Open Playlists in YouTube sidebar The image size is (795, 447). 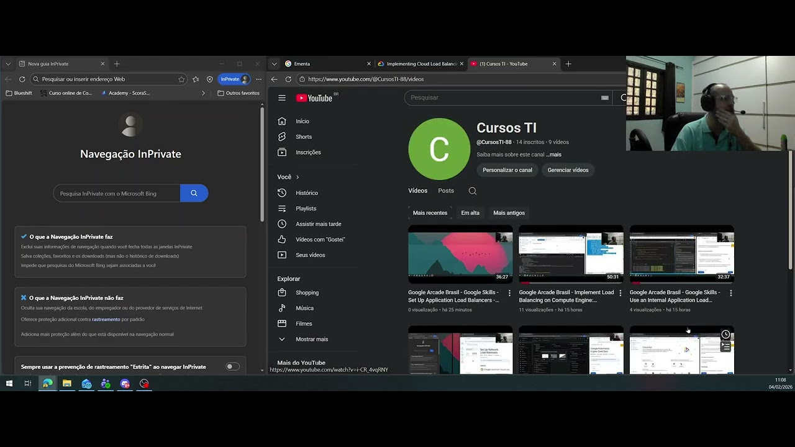(306, 209)
